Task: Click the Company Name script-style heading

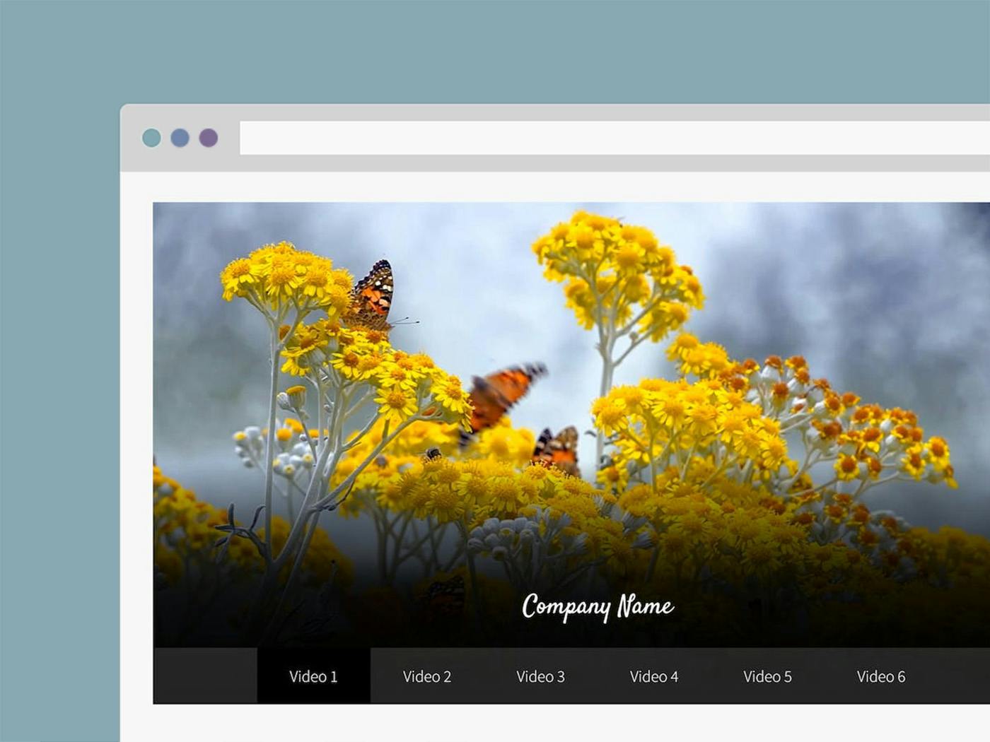Action: [598, 606]
